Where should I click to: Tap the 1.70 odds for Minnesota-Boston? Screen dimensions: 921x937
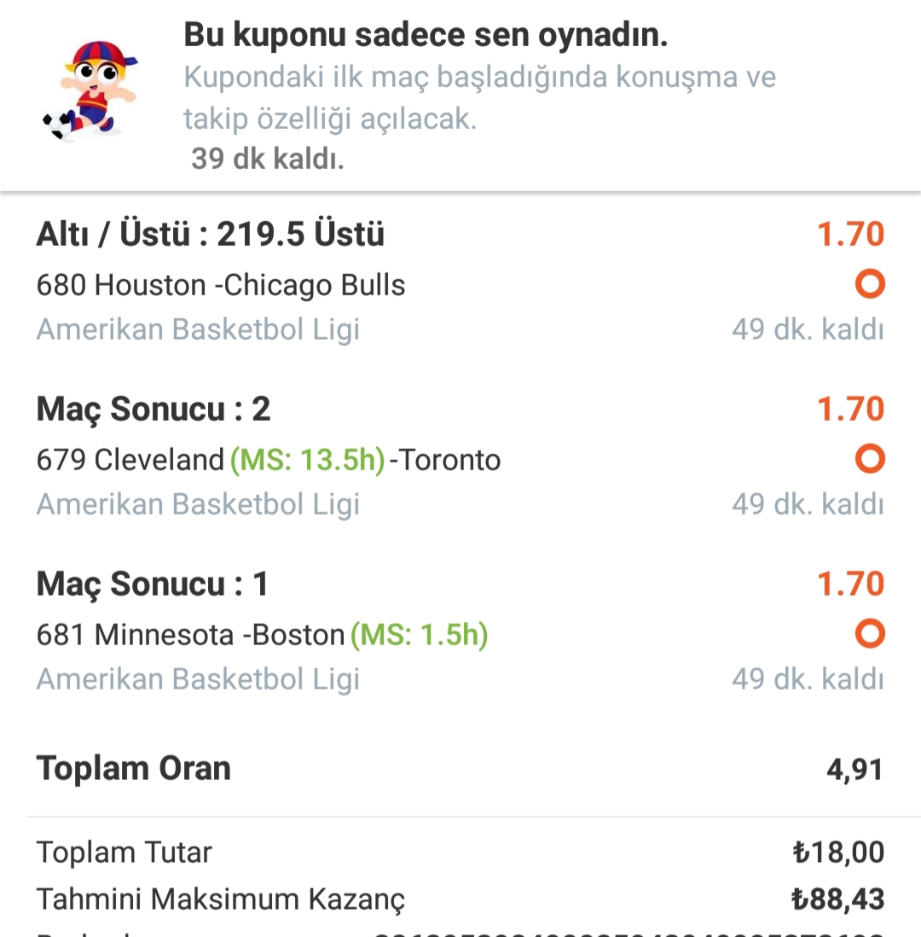850,584
